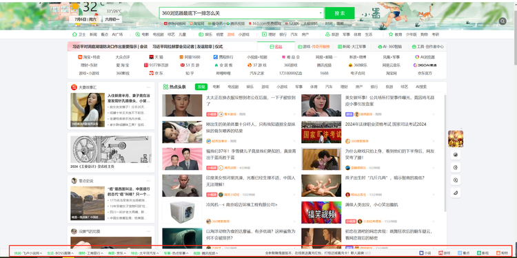Select the 电视剧 tab in 热点头条
This screenshot has width=517, height=258.
click(233, 87)
